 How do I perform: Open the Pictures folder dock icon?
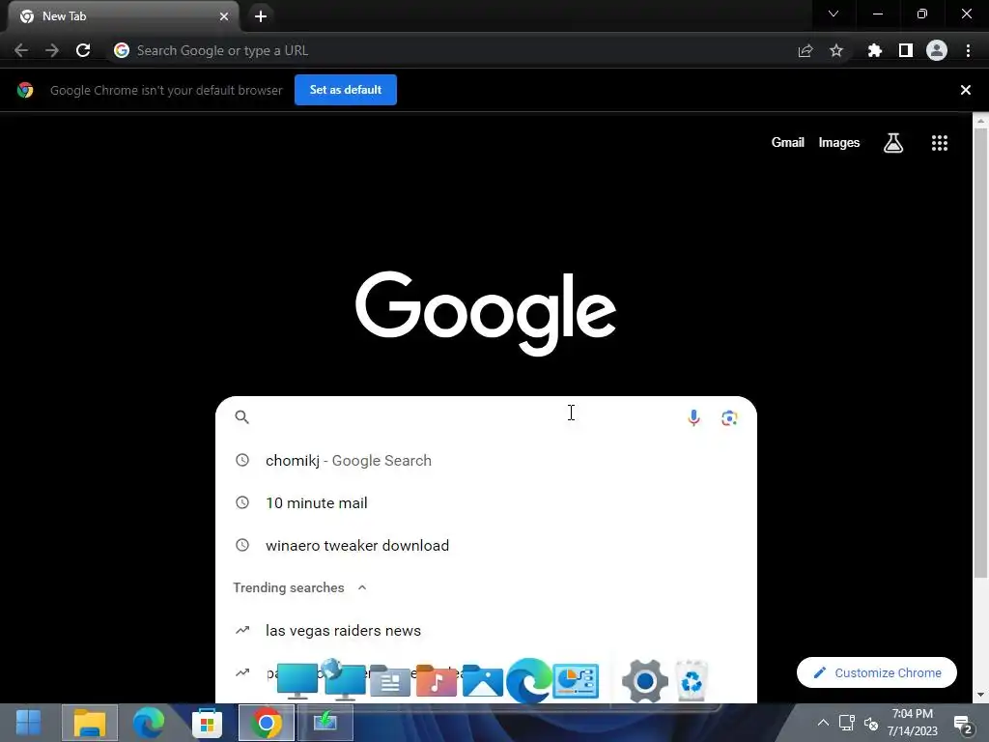[483, 680]
